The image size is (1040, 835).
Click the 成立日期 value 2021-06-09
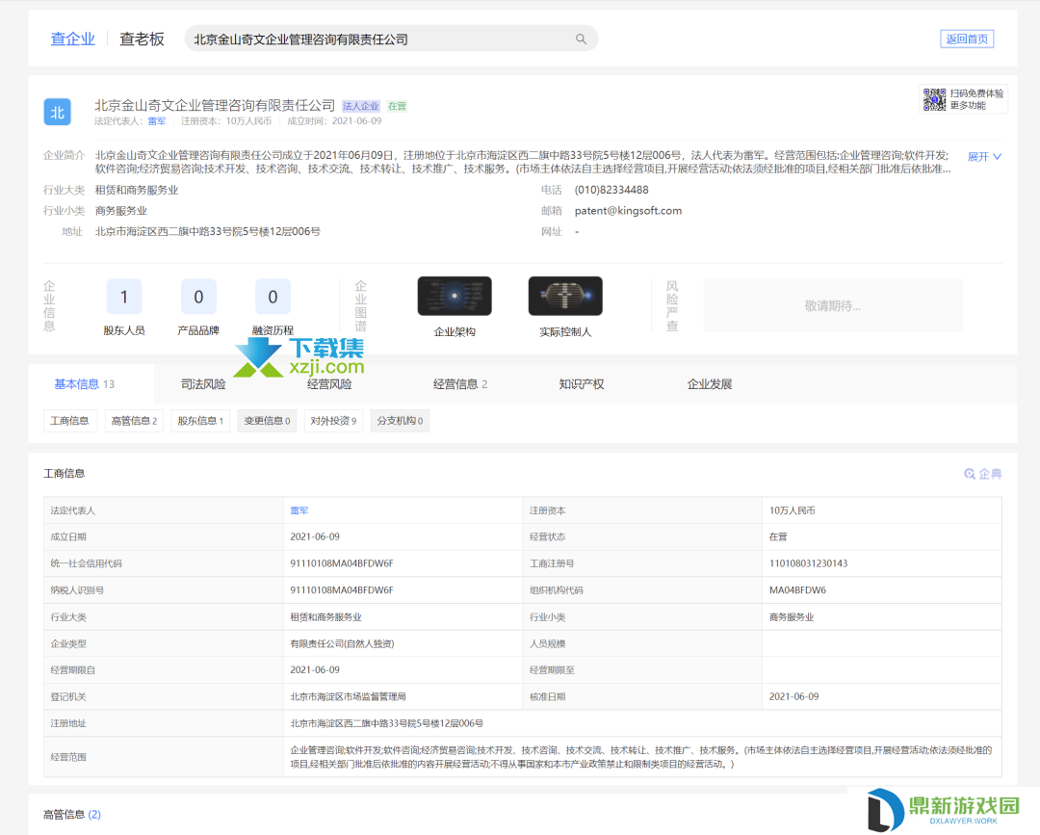[x=315, y=536]
